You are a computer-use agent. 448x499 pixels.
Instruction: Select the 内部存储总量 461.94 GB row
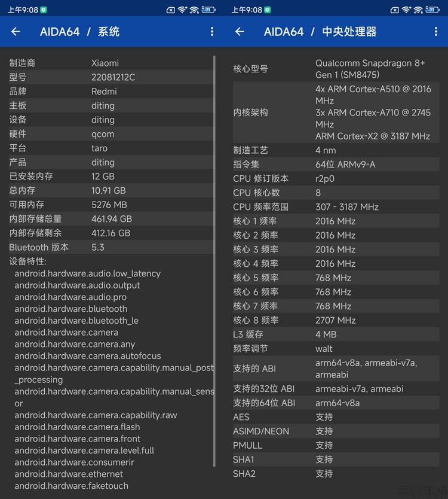[111, 218]
